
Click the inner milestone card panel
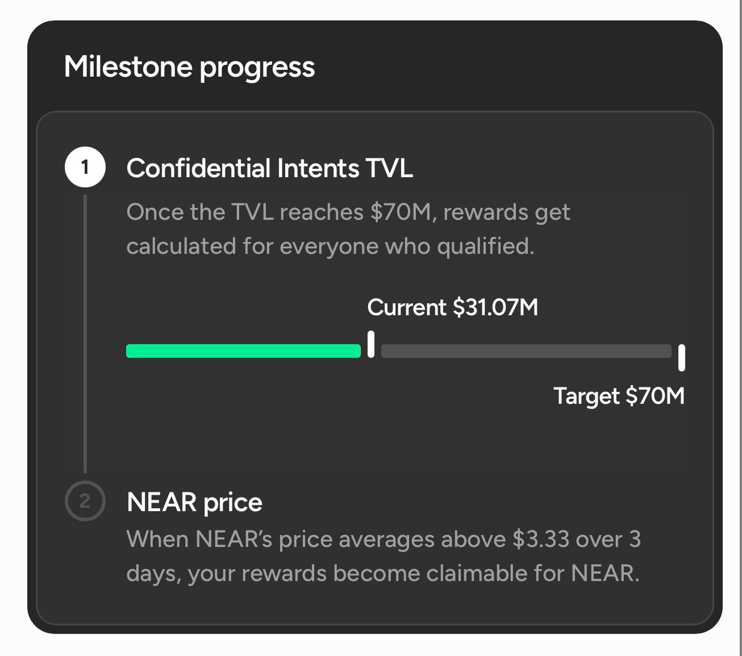[374, 368]
